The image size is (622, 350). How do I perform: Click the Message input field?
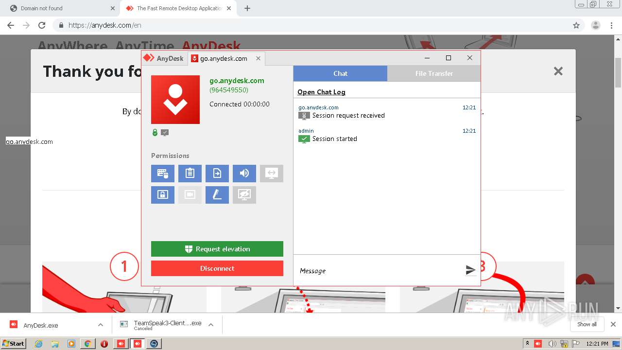[379, 271]
